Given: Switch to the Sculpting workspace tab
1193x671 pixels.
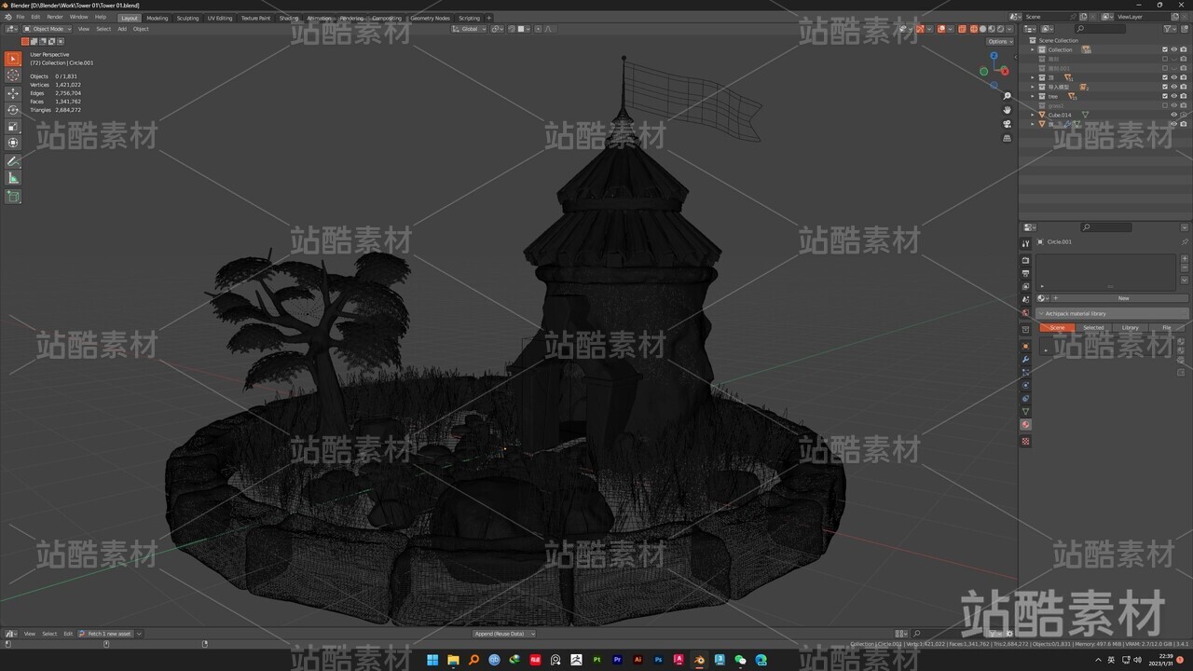Looking at the screenshot, I should coord(187,18).
